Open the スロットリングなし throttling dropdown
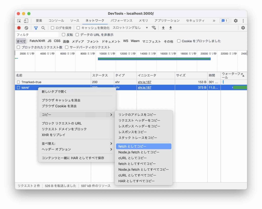Viewport: 262px width, 209px height. (x=130, y=28)
